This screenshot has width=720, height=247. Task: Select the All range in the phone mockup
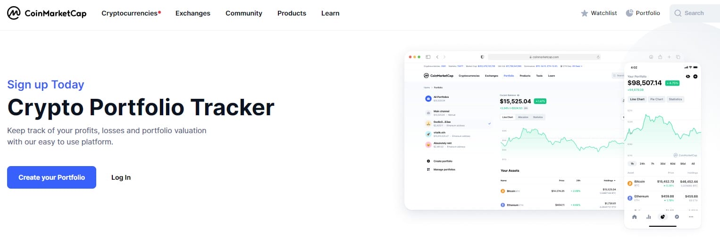pos(693,164)
